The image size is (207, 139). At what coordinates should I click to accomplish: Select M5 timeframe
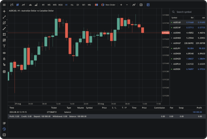[49, 5]
